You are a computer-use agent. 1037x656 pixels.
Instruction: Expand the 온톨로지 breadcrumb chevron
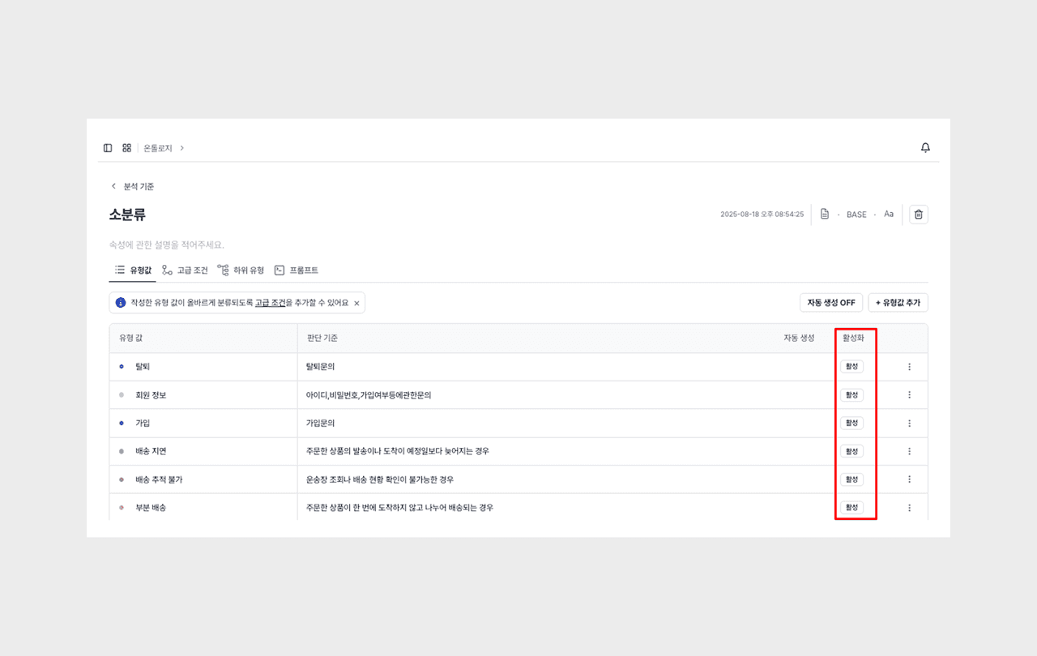[182, 148]
